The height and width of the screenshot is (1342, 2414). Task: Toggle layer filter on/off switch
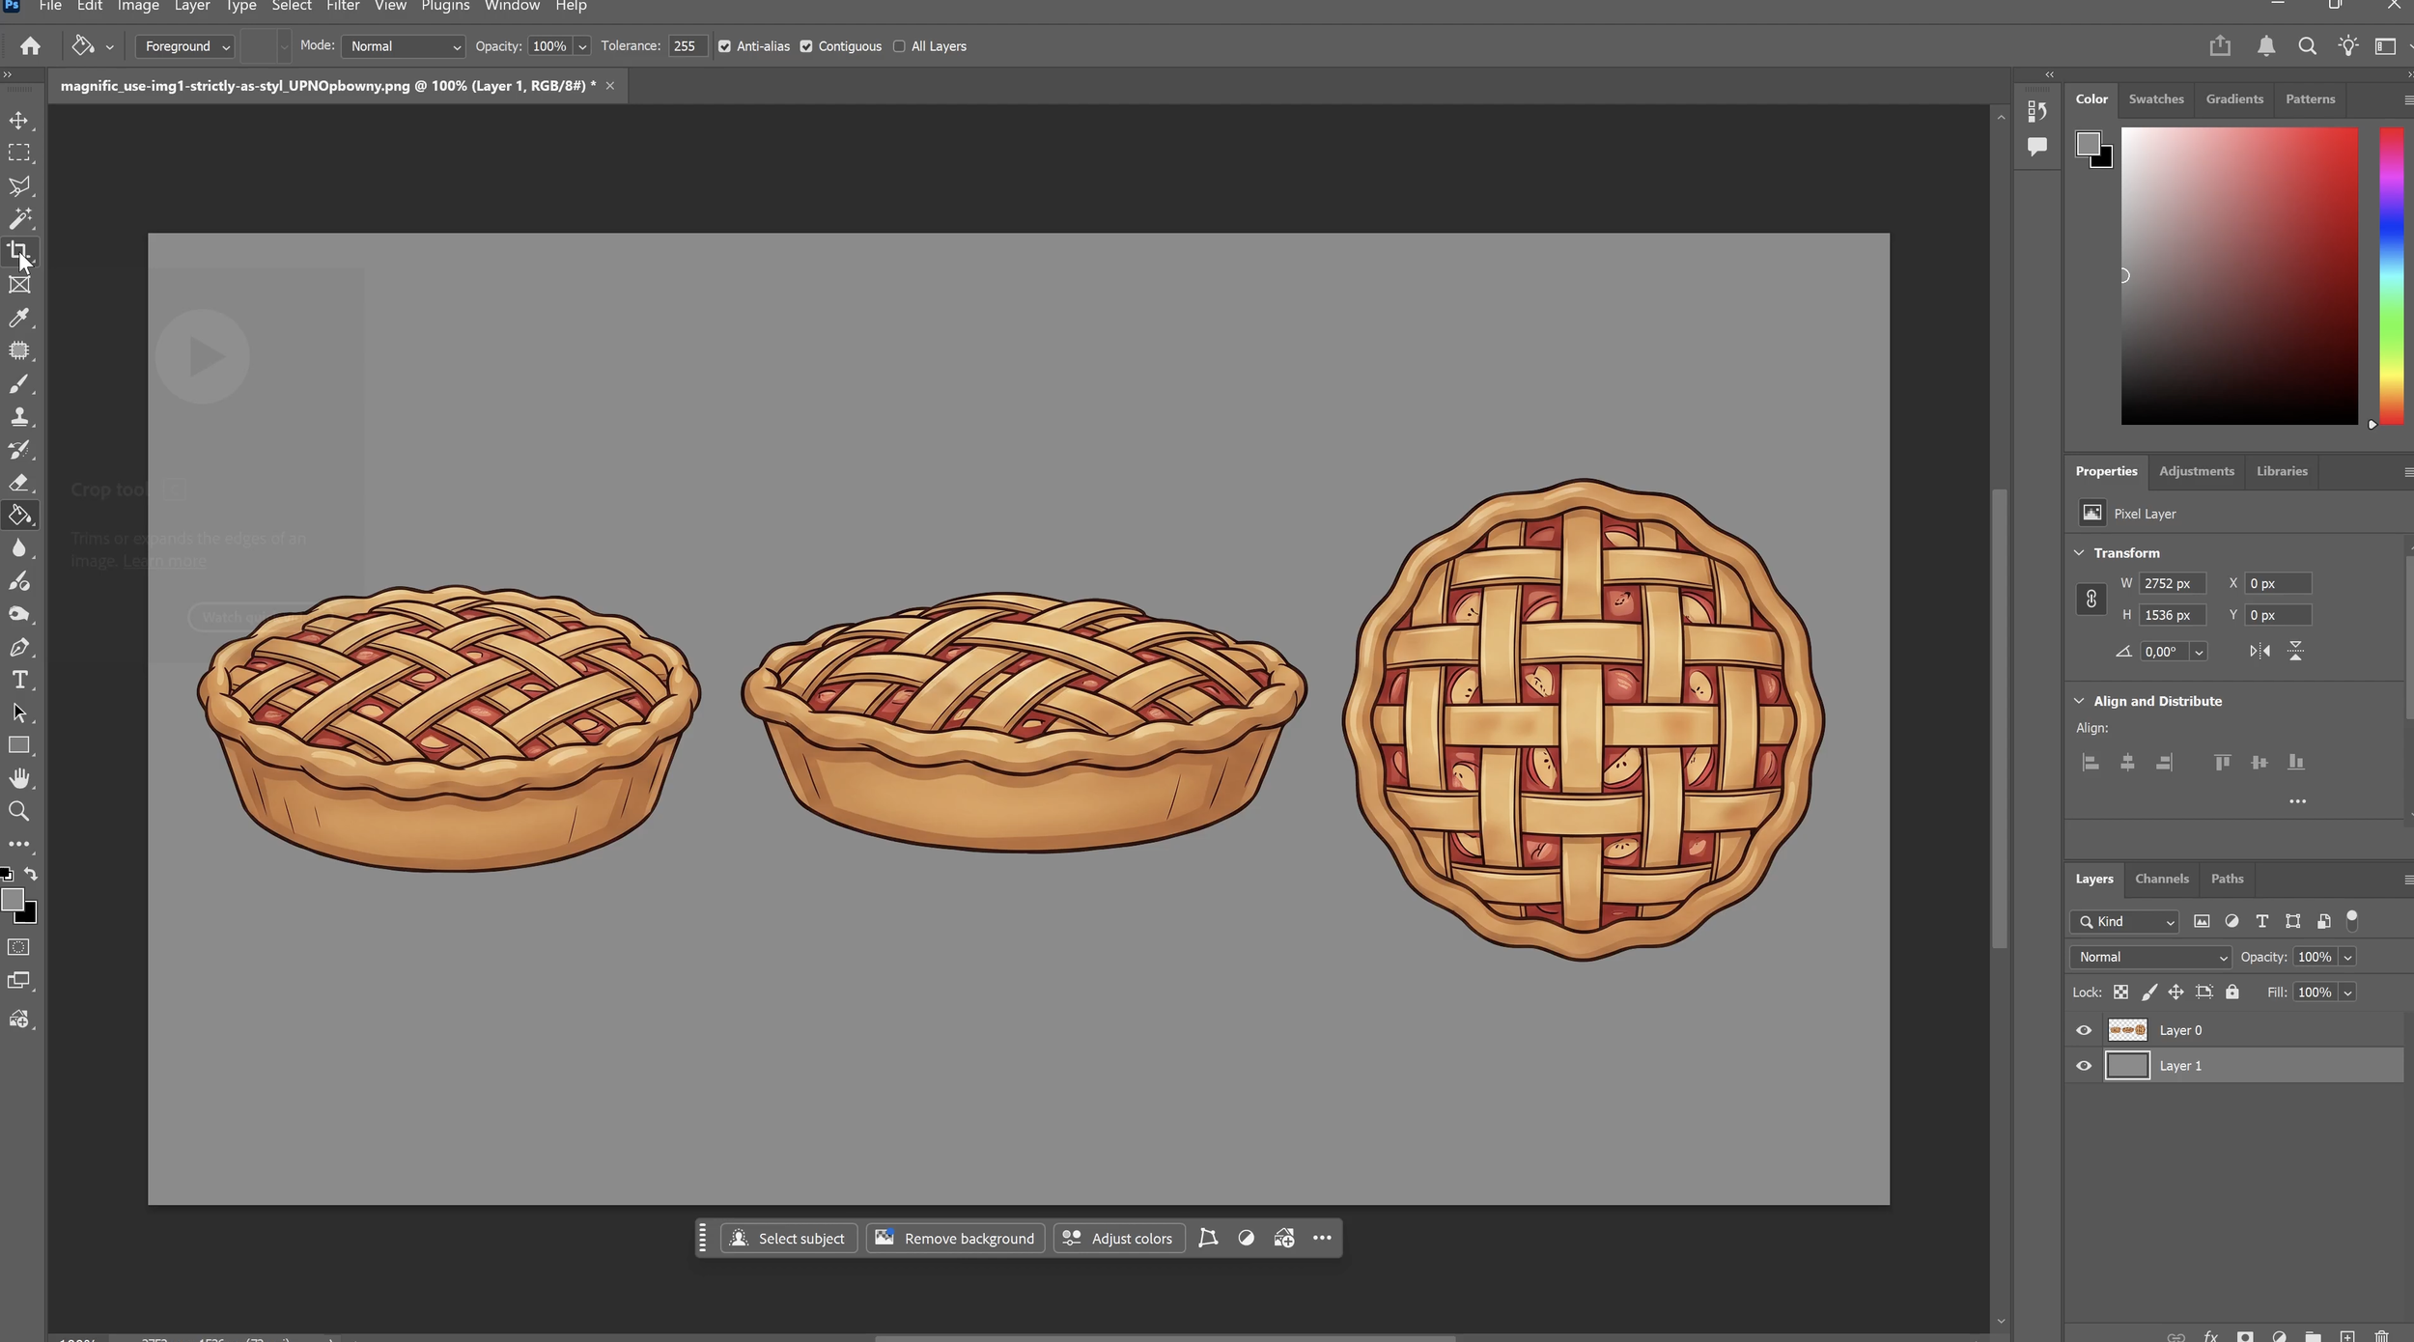click(x=2351, y=919)
